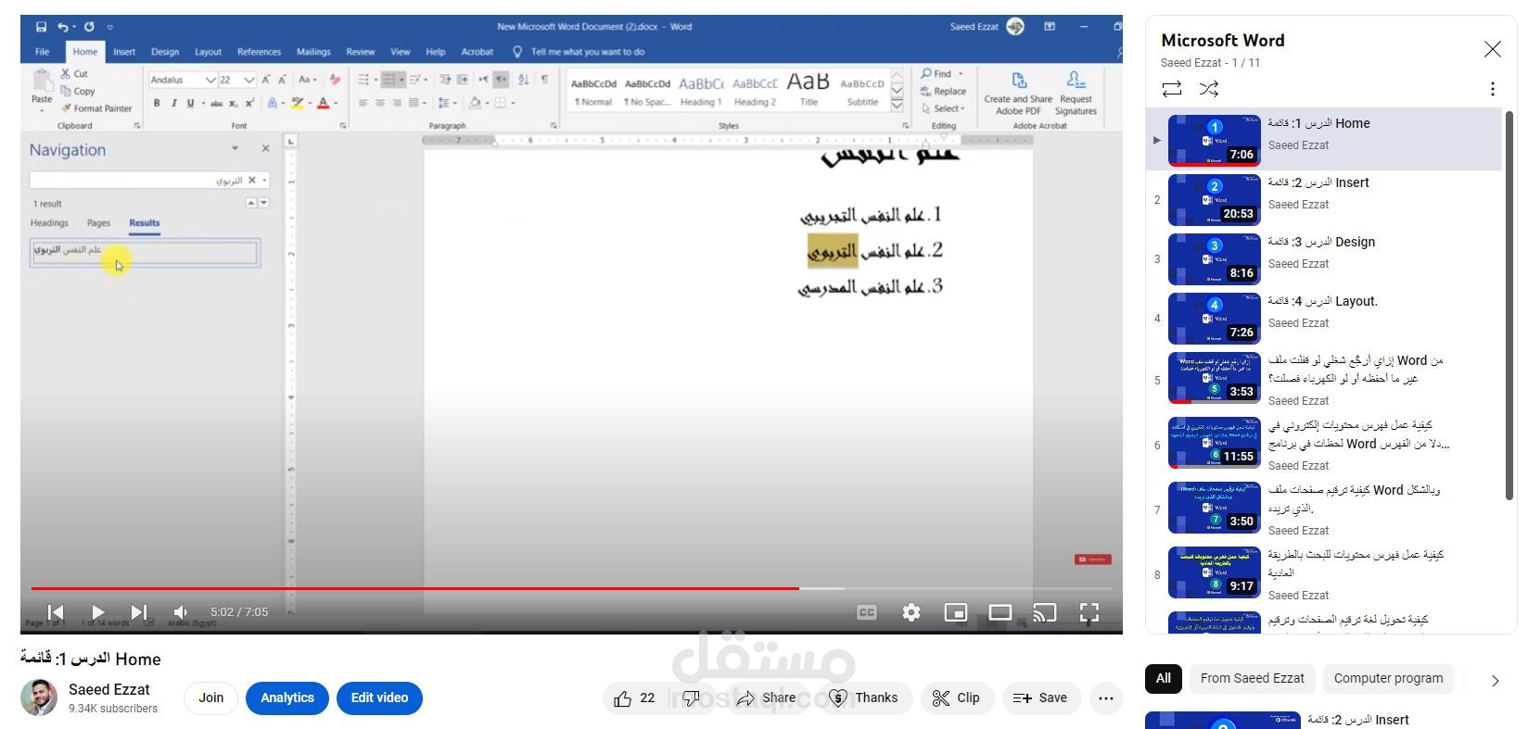The height and width of the screenshot is (729, 1528).
Task: Toggle Bold formatting in Word ribbon
Action: click(x=157, y=103)
